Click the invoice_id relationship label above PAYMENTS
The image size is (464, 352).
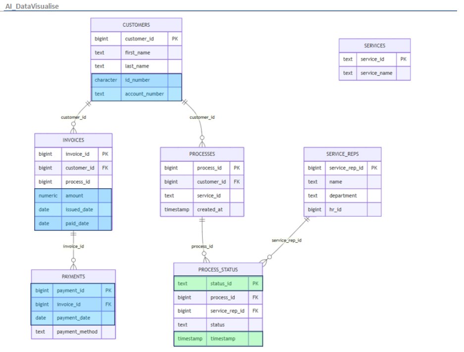[x=73, y=246]
